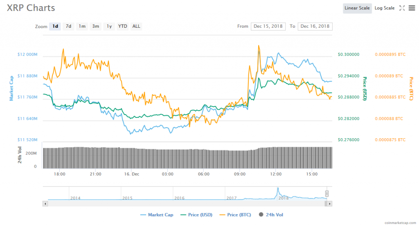Choose YTD zoom option
Viewport: 419px width, 228px height.
click(x=122, y=27)
